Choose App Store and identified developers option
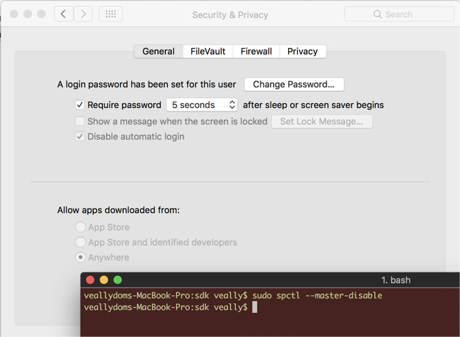 [x=80, y=242]
